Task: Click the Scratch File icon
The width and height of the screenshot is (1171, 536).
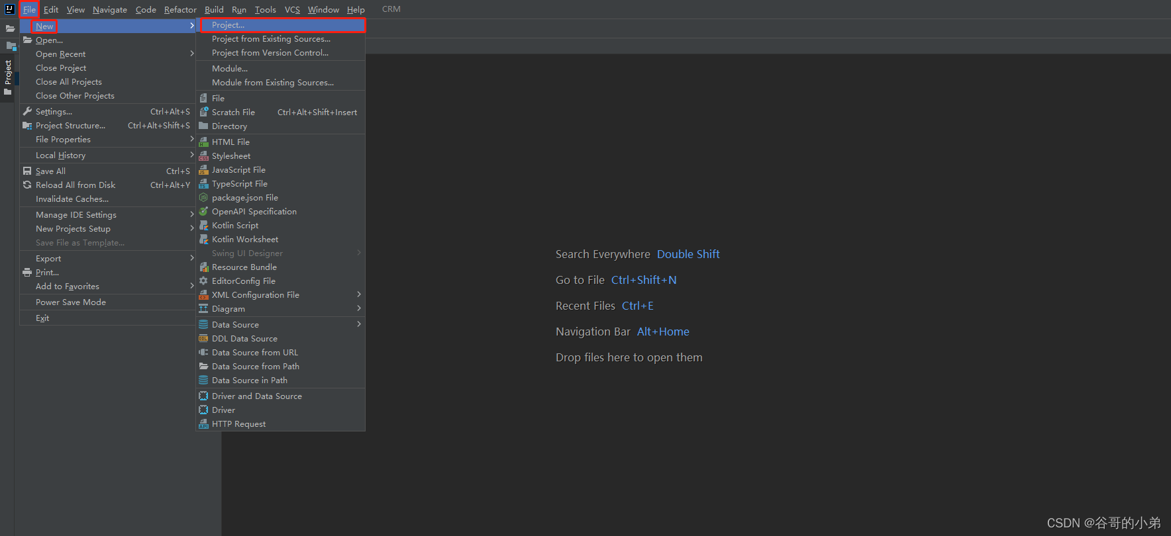Action: coord(204,112)
